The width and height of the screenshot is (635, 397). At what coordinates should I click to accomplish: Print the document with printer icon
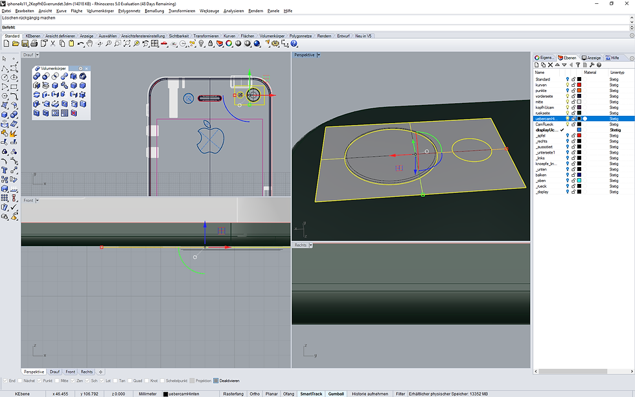point(34,43)
